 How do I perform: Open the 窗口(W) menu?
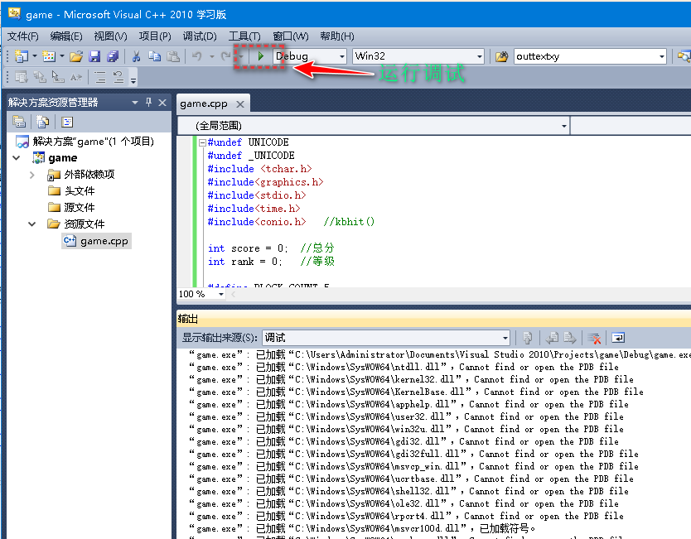click(290, 36)
